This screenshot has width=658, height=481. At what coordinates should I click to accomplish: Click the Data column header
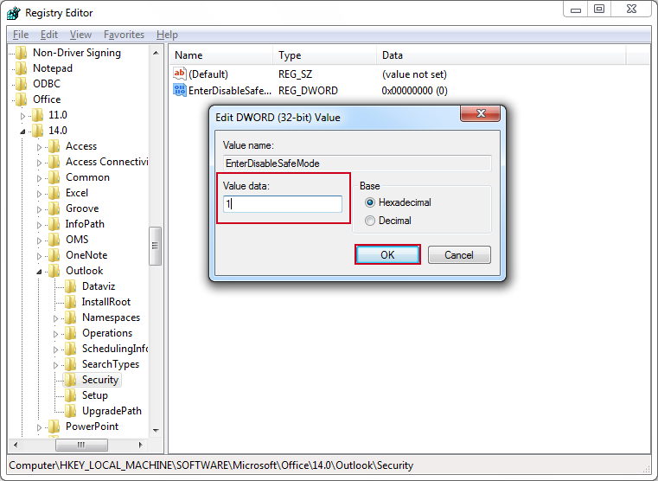(x=501, y=55)
